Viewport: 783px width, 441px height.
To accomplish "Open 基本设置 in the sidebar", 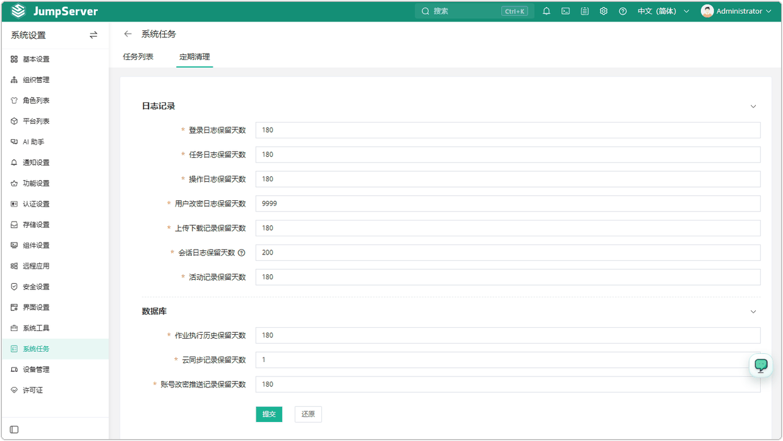I will [x=54, y=59].
